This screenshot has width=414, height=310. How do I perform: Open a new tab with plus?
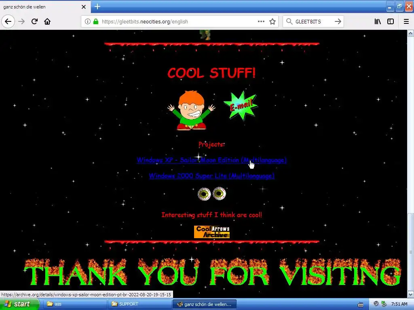[97, 6]
